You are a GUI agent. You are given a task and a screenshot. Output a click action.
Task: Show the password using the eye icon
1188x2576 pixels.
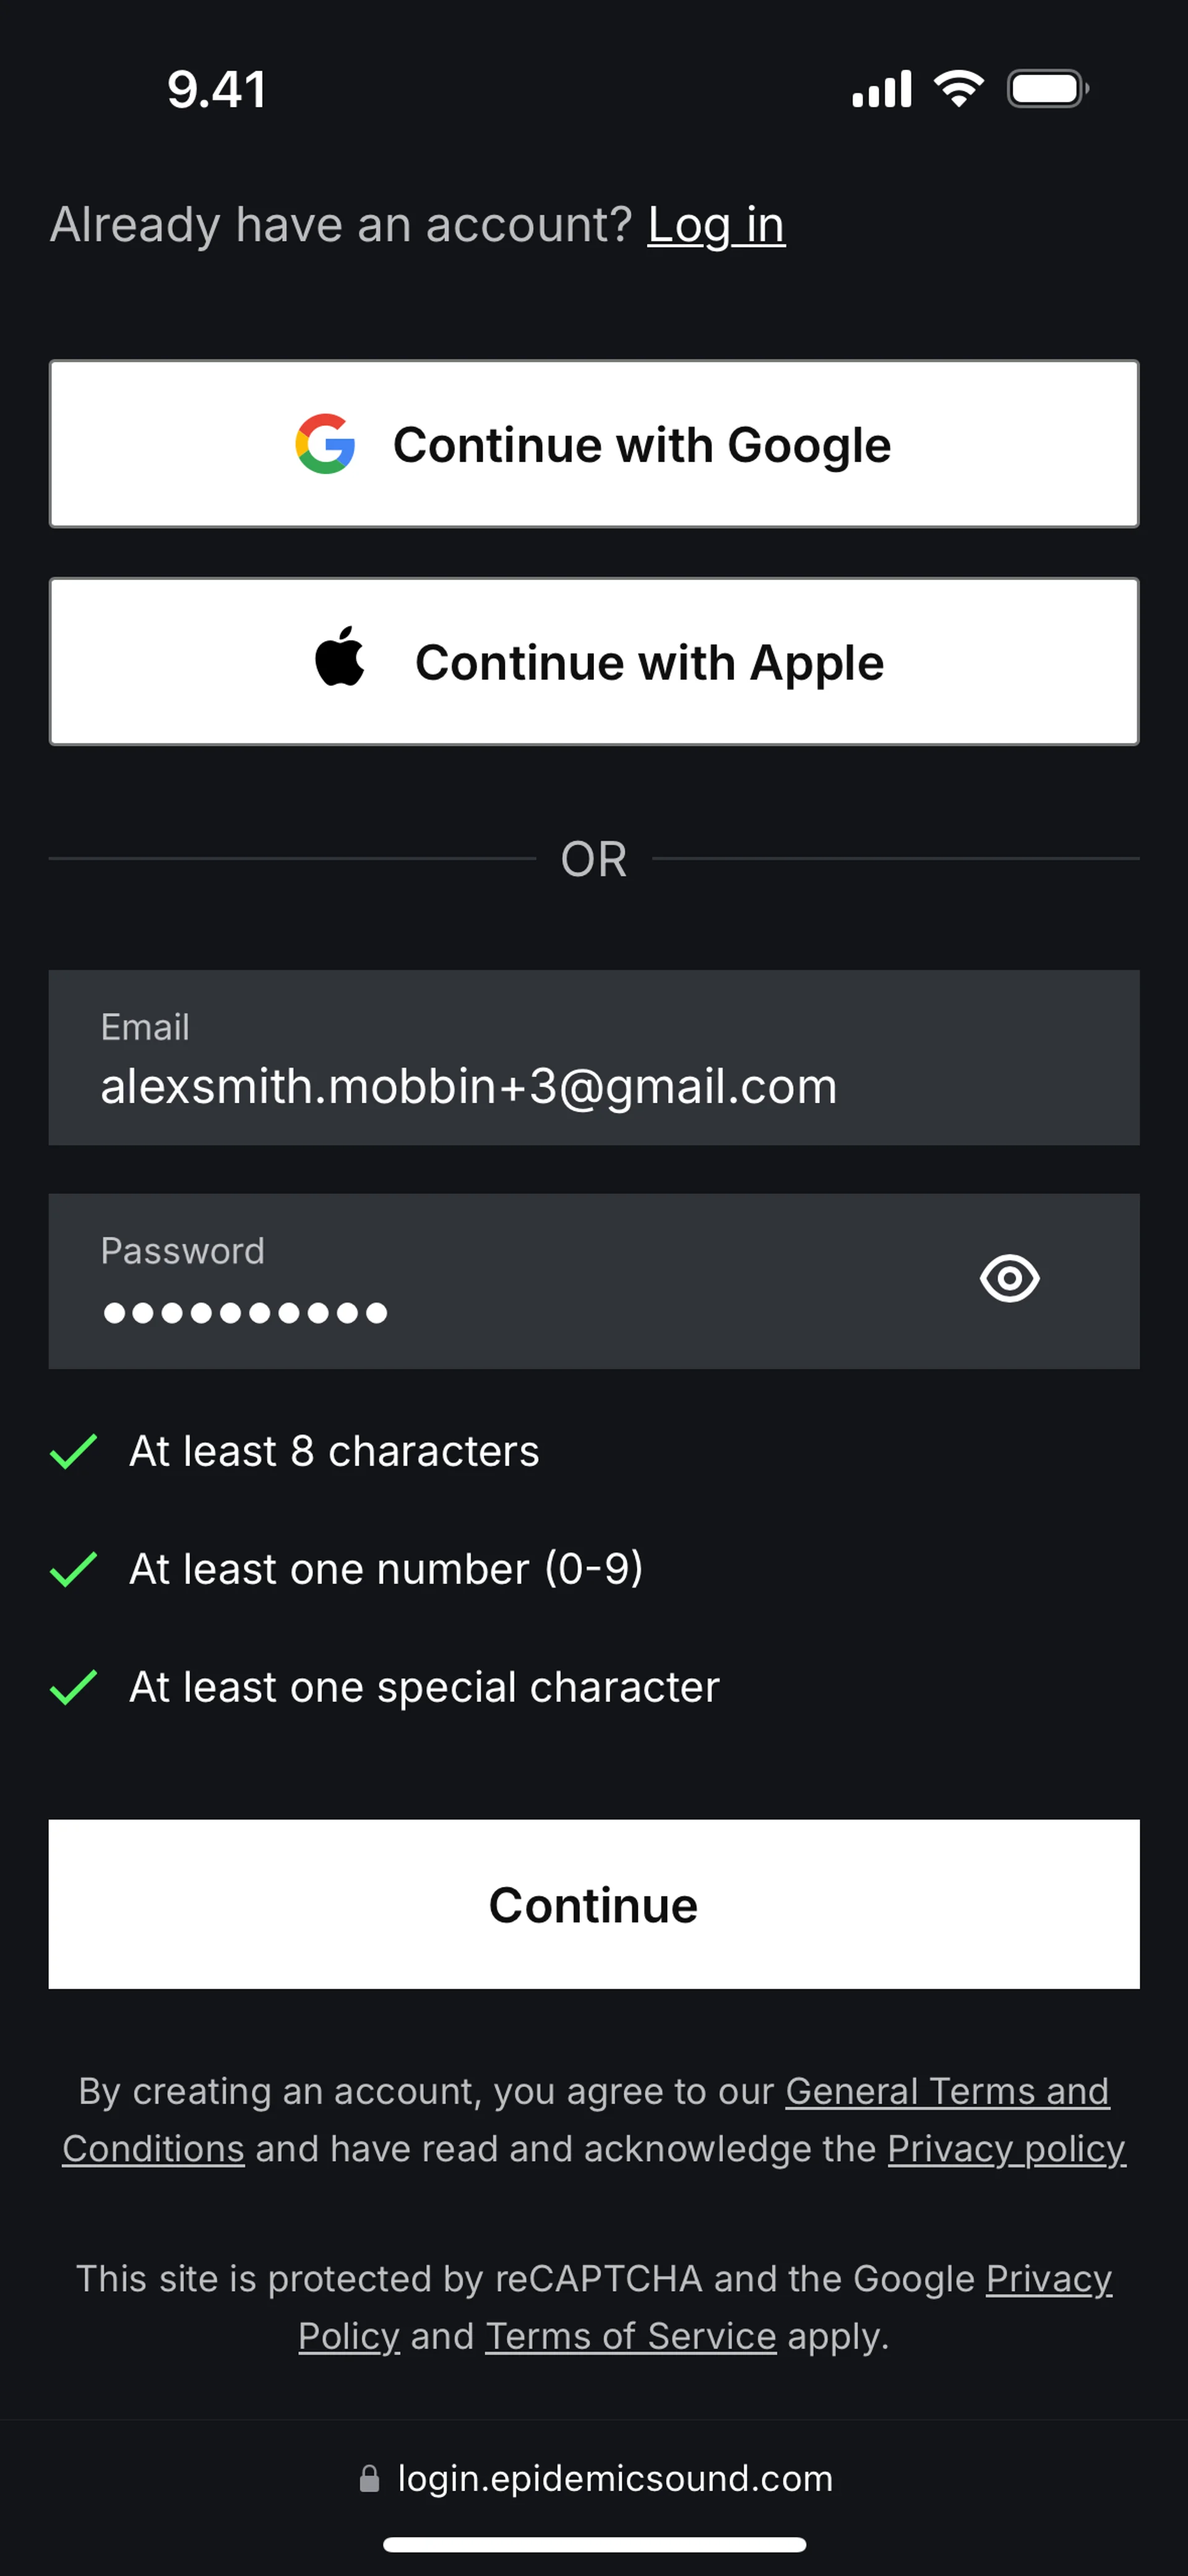point(1010,1278)
